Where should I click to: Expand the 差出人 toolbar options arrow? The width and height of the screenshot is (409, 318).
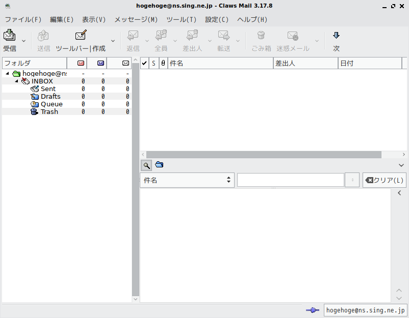[210, 41]
